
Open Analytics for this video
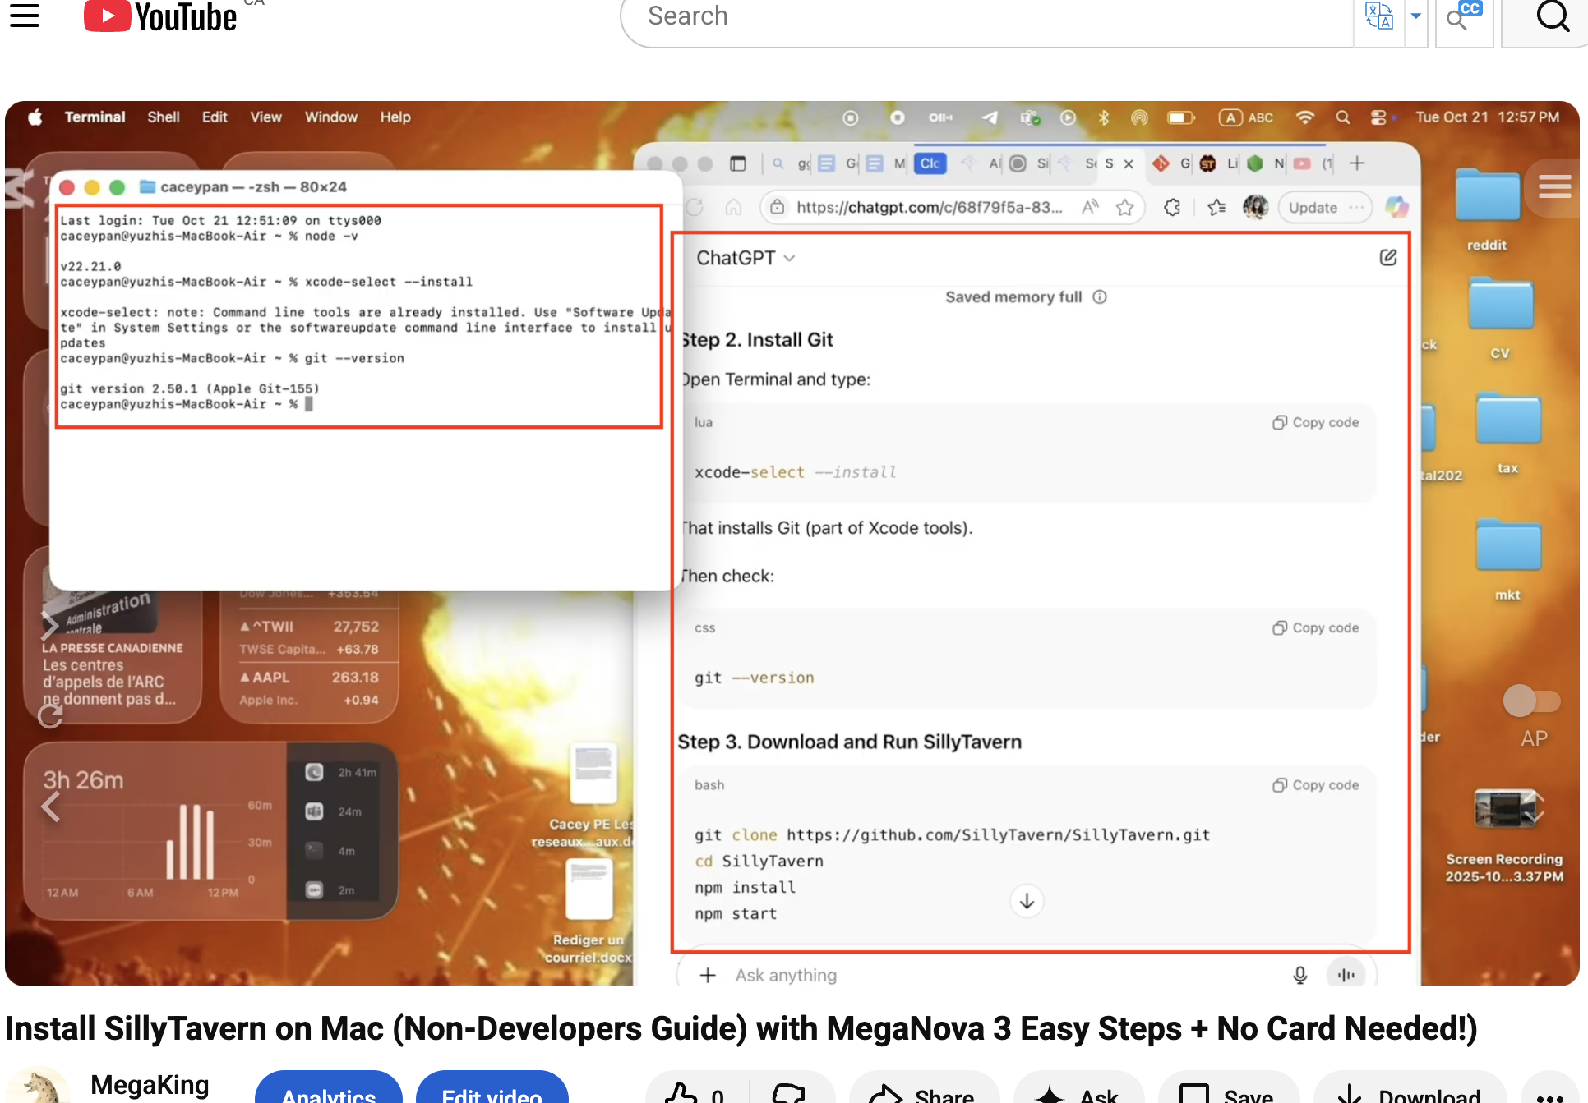coord(328,1092)
